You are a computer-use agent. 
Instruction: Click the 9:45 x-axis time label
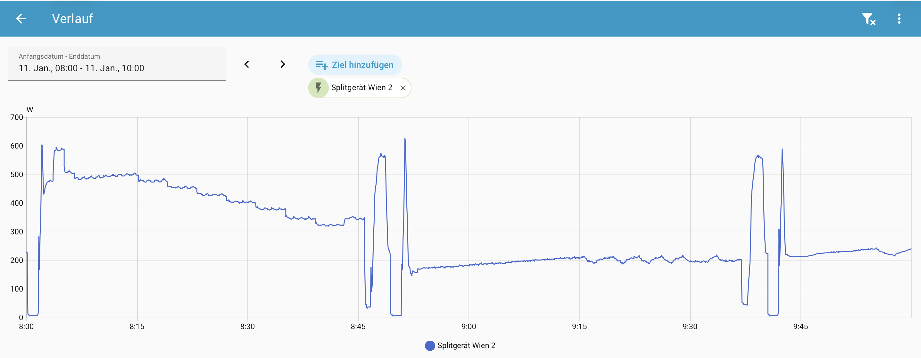800,327
